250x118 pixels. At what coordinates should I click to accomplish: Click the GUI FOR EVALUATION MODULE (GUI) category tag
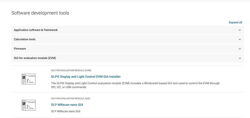pyautogui.click(x=71, y=99)
